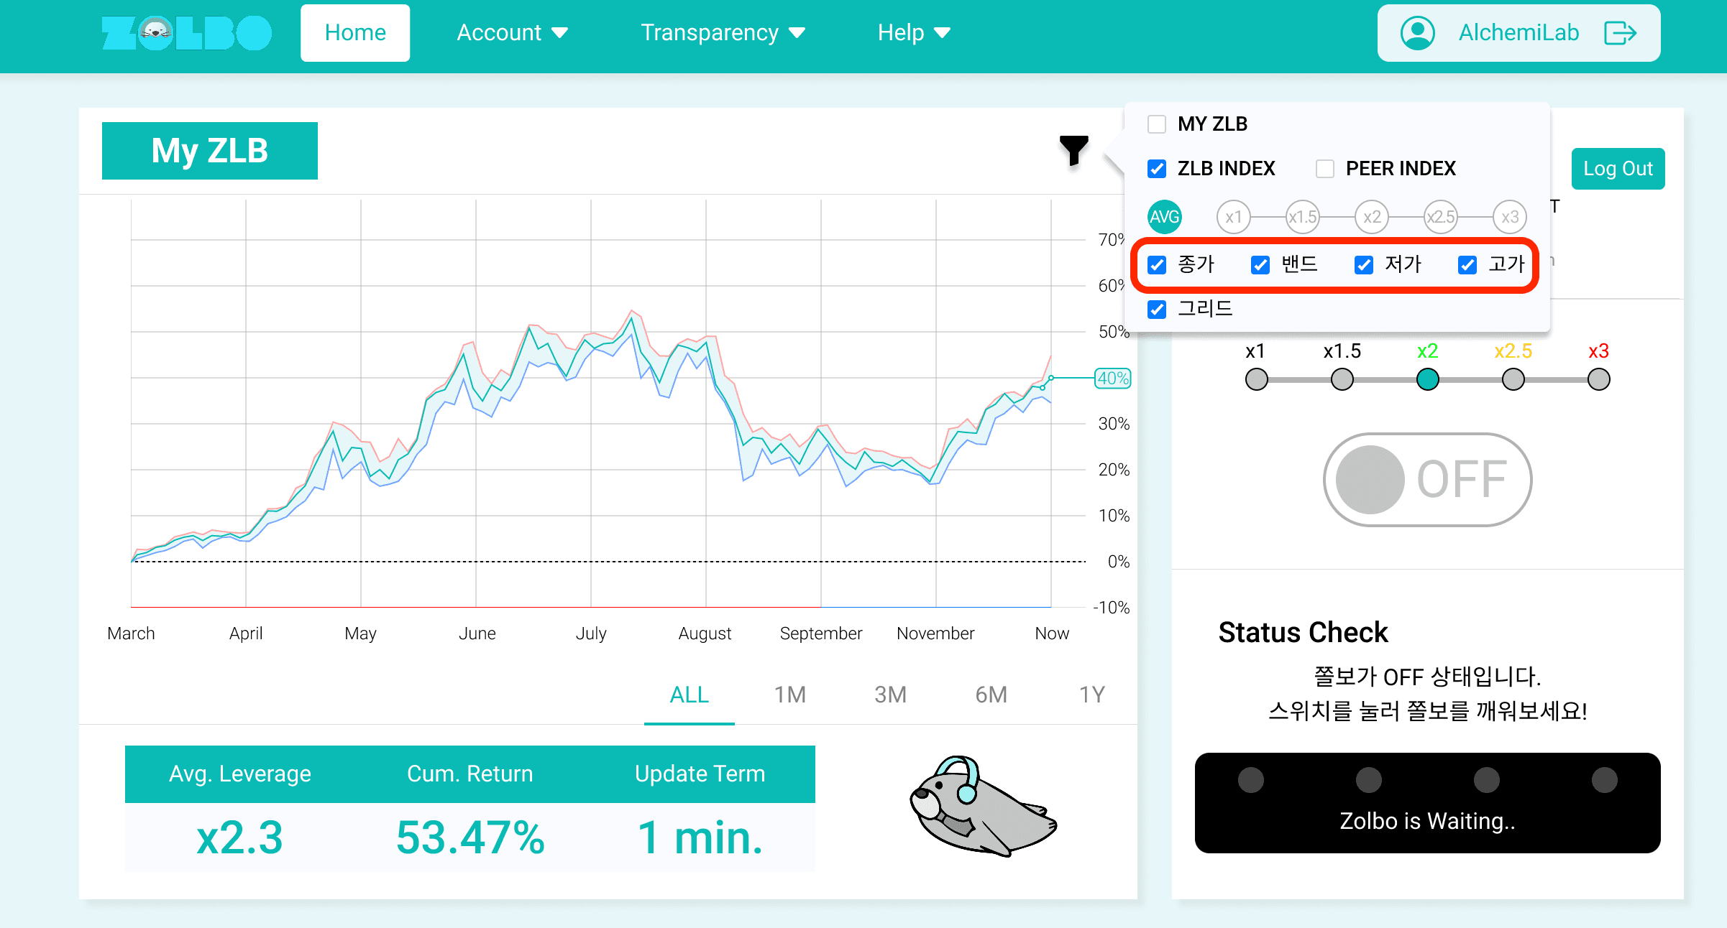Select x3 in filter leverage row
Viewport: 1727px width, 928px height.
(x=1510, y=217)
